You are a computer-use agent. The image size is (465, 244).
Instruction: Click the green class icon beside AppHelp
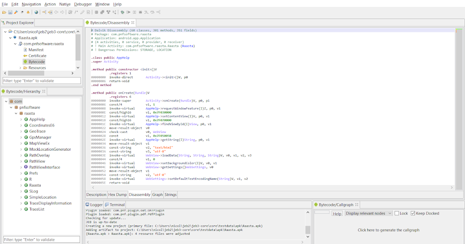pos(26,119)
